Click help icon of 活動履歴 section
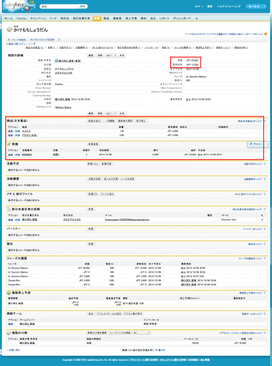272x366 pixels. [265, 179]
